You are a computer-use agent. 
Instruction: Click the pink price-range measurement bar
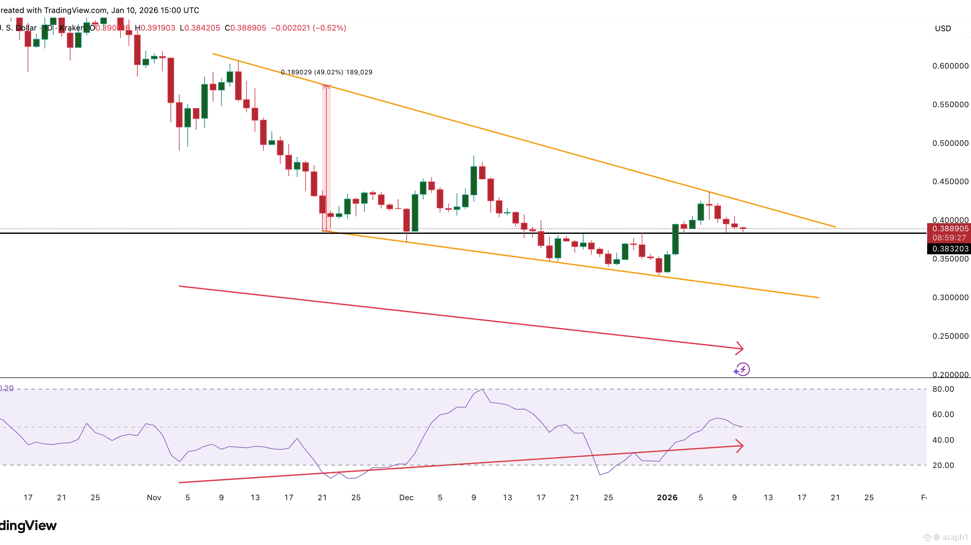[326, 158]
